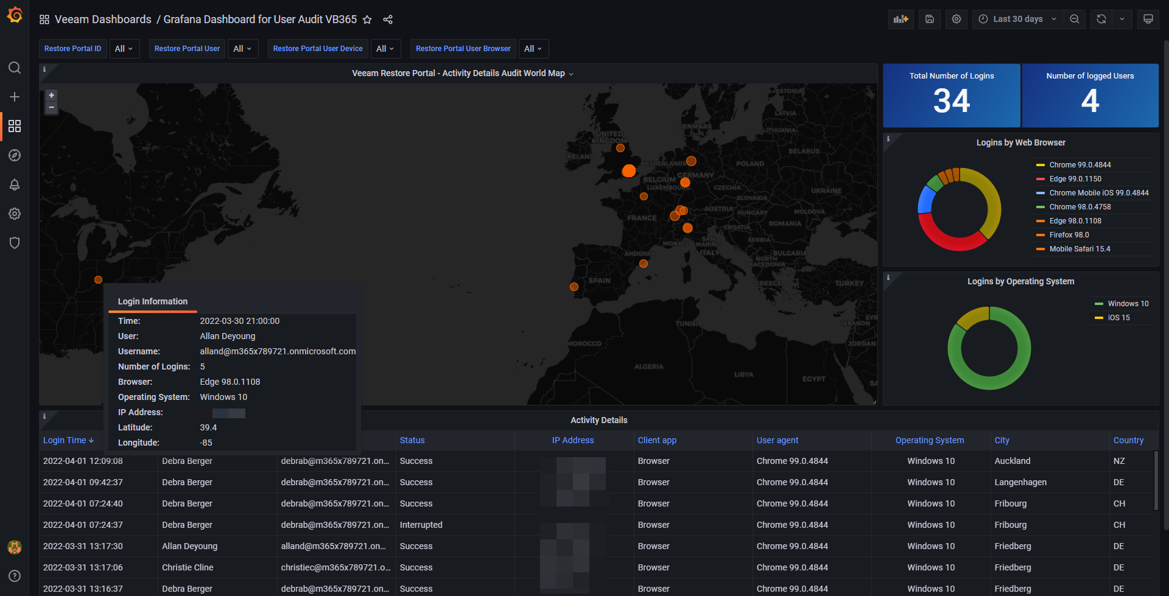Viewport: 1169px width, 596px height.
Task: Click the cycle view mode monitor icon
Action: pyautogui.click(x=1148, y=19)
